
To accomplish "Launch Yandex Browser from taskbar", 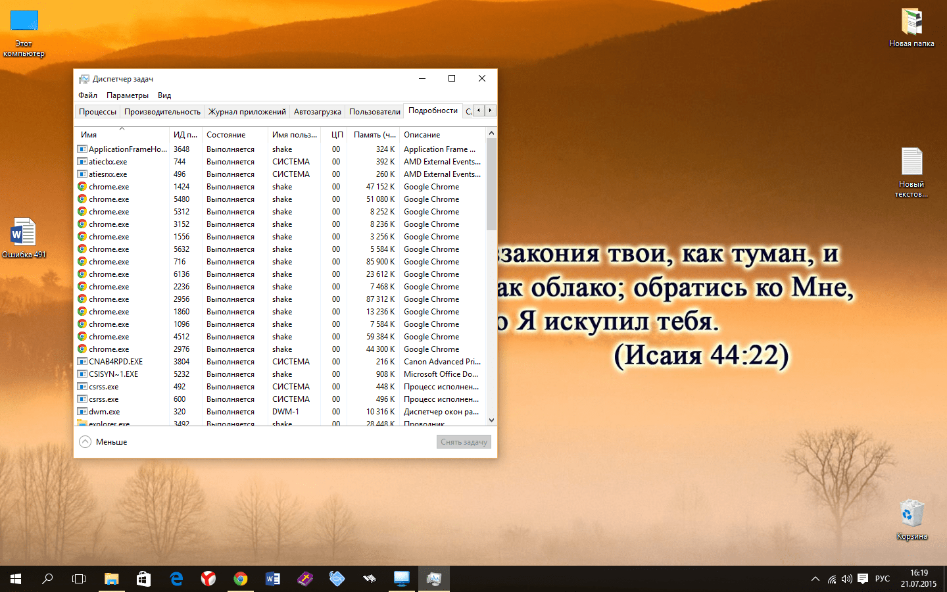I will click(208, 579).
